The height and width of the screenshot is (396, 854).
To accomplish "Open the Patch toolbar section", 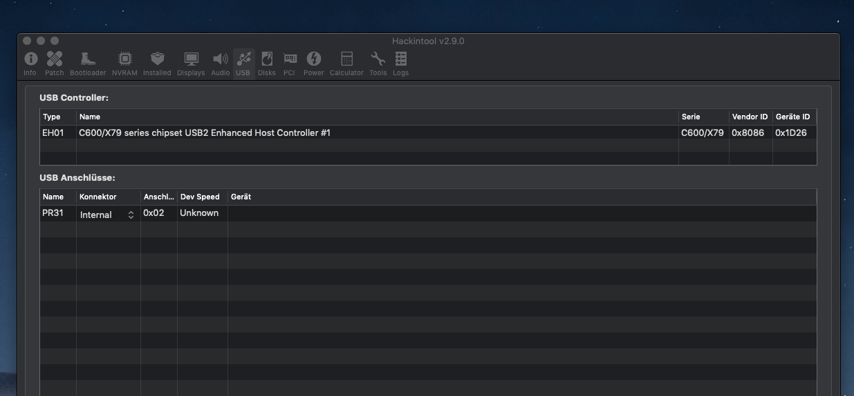I will click(55, 63).
